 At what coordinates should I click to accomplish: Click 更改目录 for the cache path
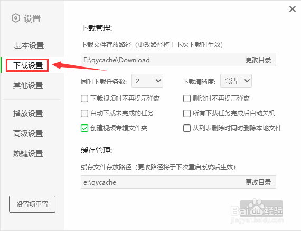258,182
